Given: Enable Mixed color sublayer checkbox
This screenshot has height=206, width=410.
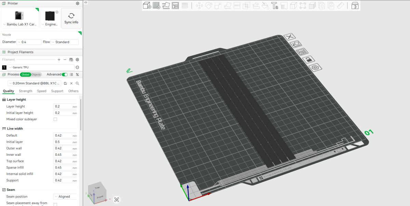Looking at the screenshot, I should pos(55,119).
